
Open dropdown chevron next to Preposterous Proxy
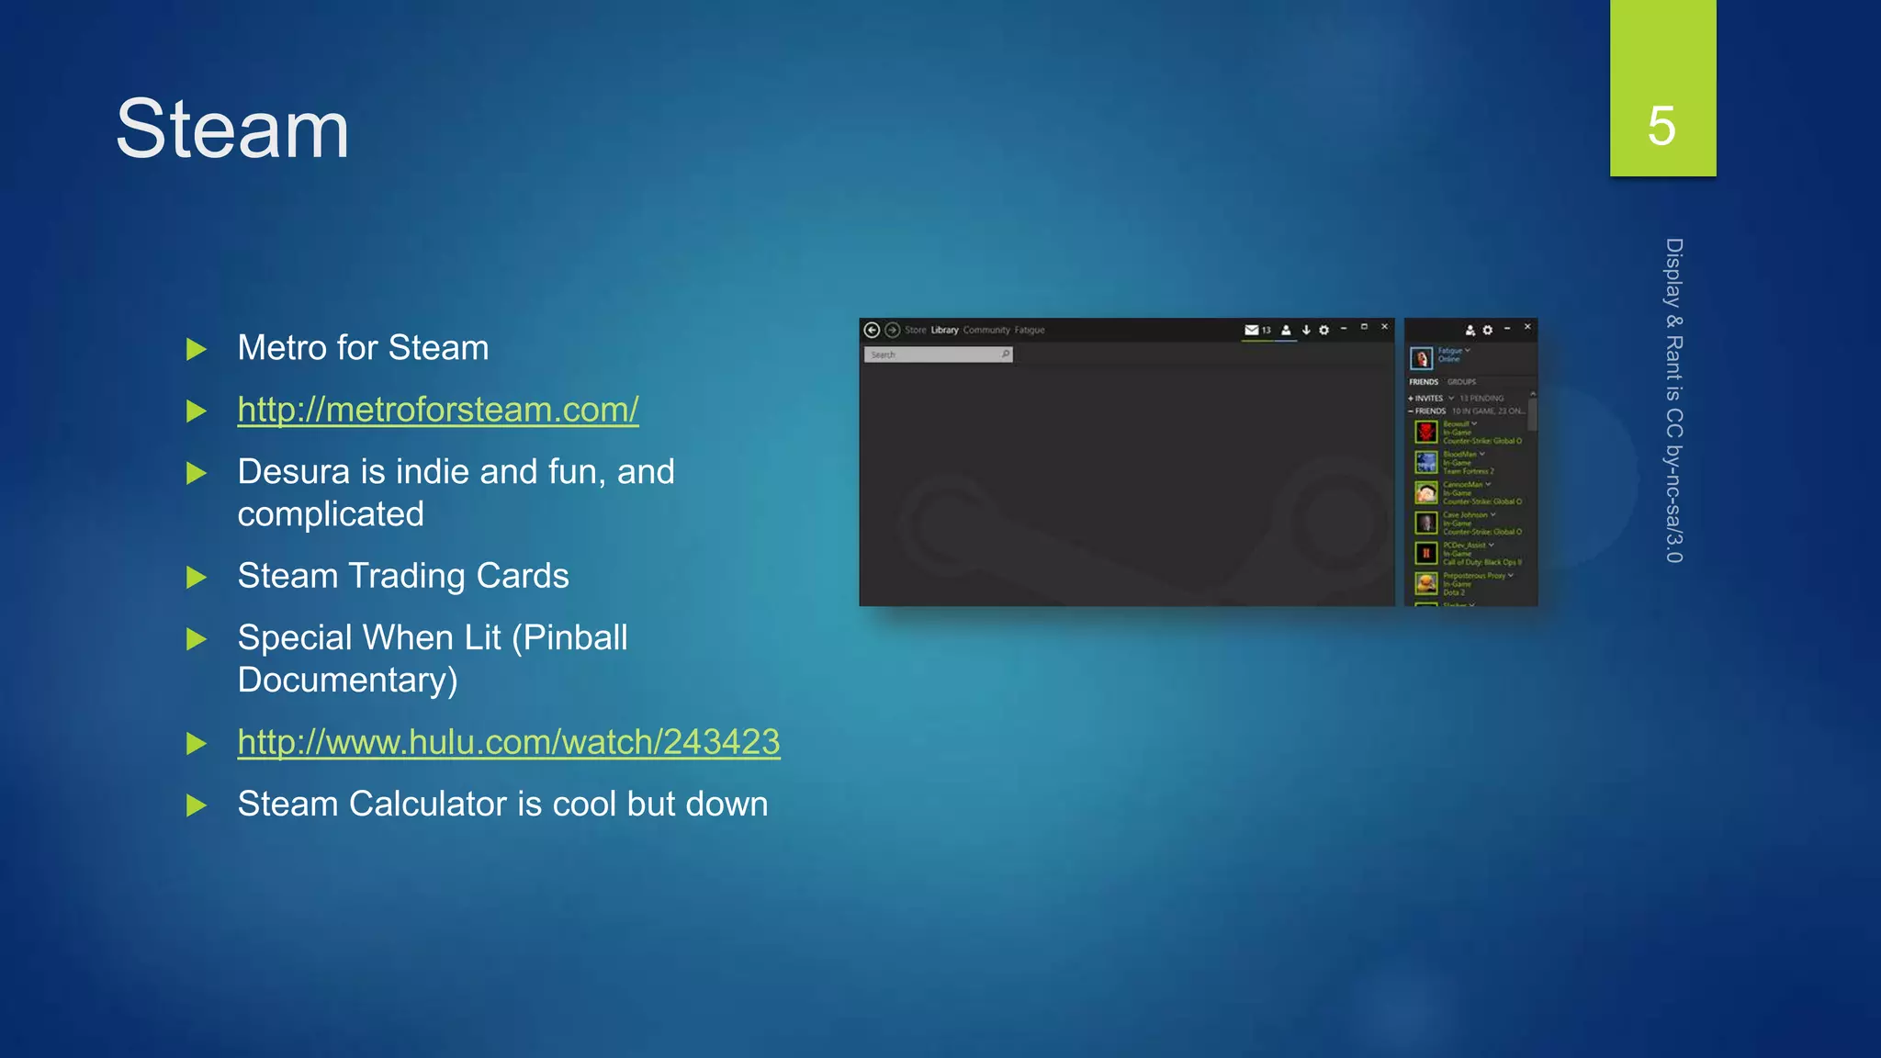tap(1511, 575)
